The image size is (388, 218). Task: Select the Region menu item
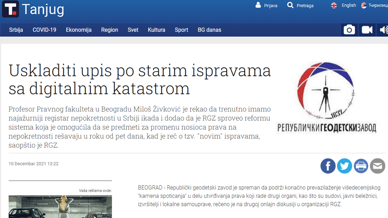point(109,30)
